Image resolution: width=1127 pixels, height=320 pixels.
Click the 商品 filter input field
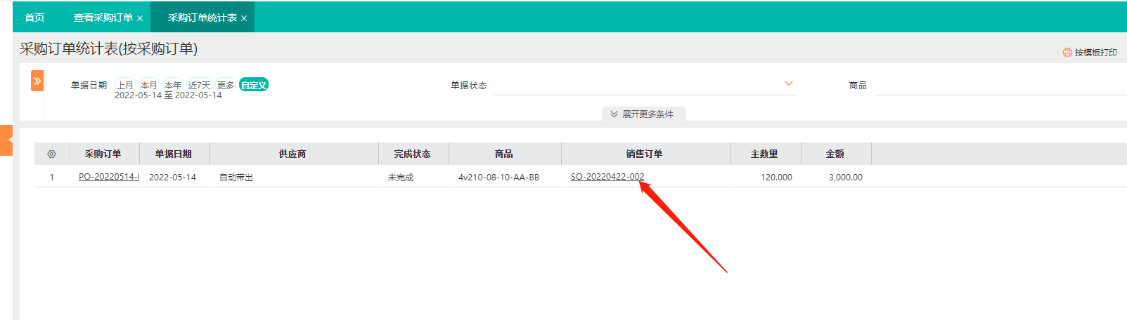pyautogui.click(x=1000, y=85)
